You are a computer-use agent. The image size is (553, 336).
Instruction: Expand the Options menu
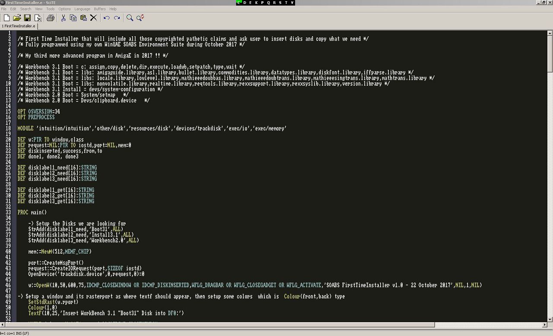(64, 9)
